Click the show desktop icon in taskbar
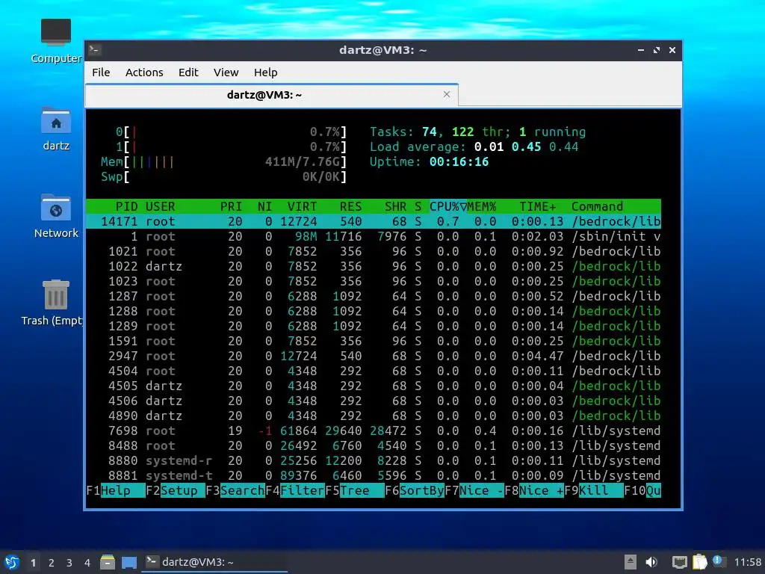The image size is (765, 574). point(128,562)
